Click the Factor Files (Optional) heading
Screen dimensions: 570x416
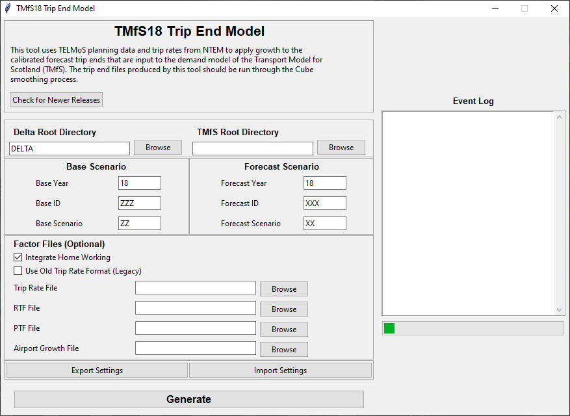[59, 244]
